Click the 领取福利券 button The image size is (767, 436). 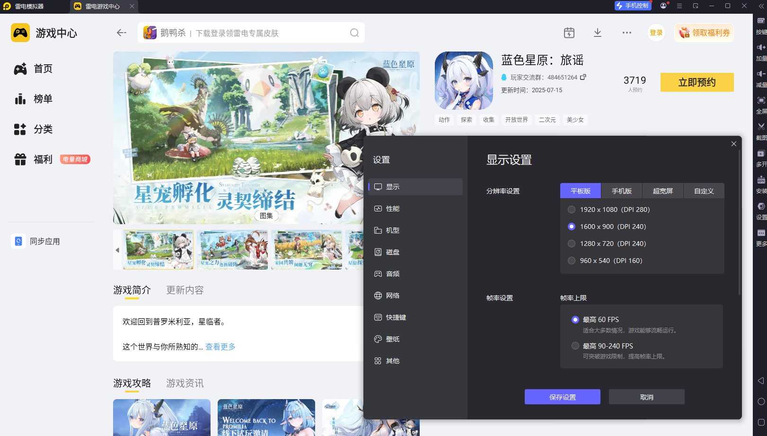click(x=704, y=33)
